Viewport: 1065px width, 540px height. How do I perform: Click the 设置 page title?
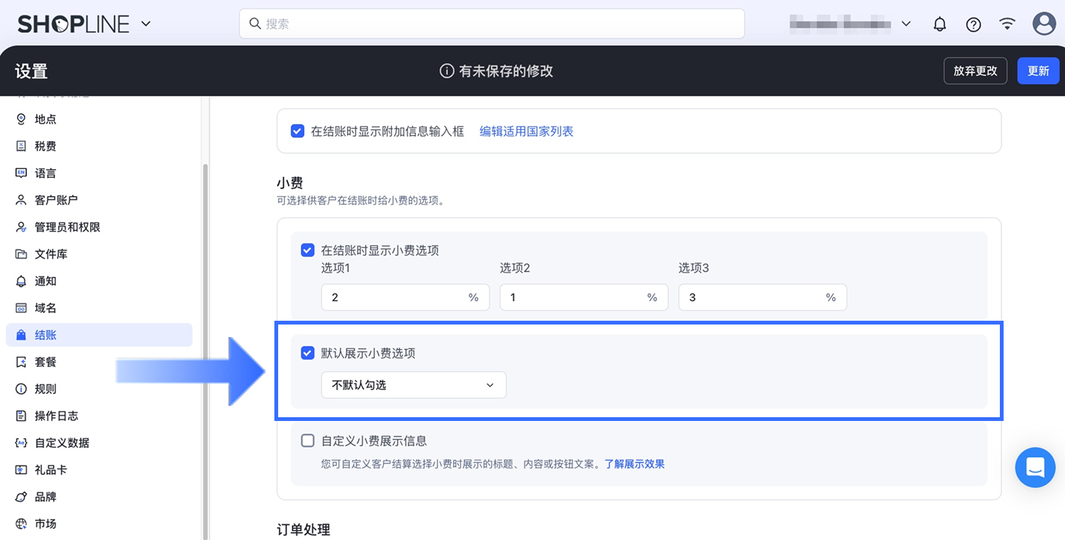[31, 71]
